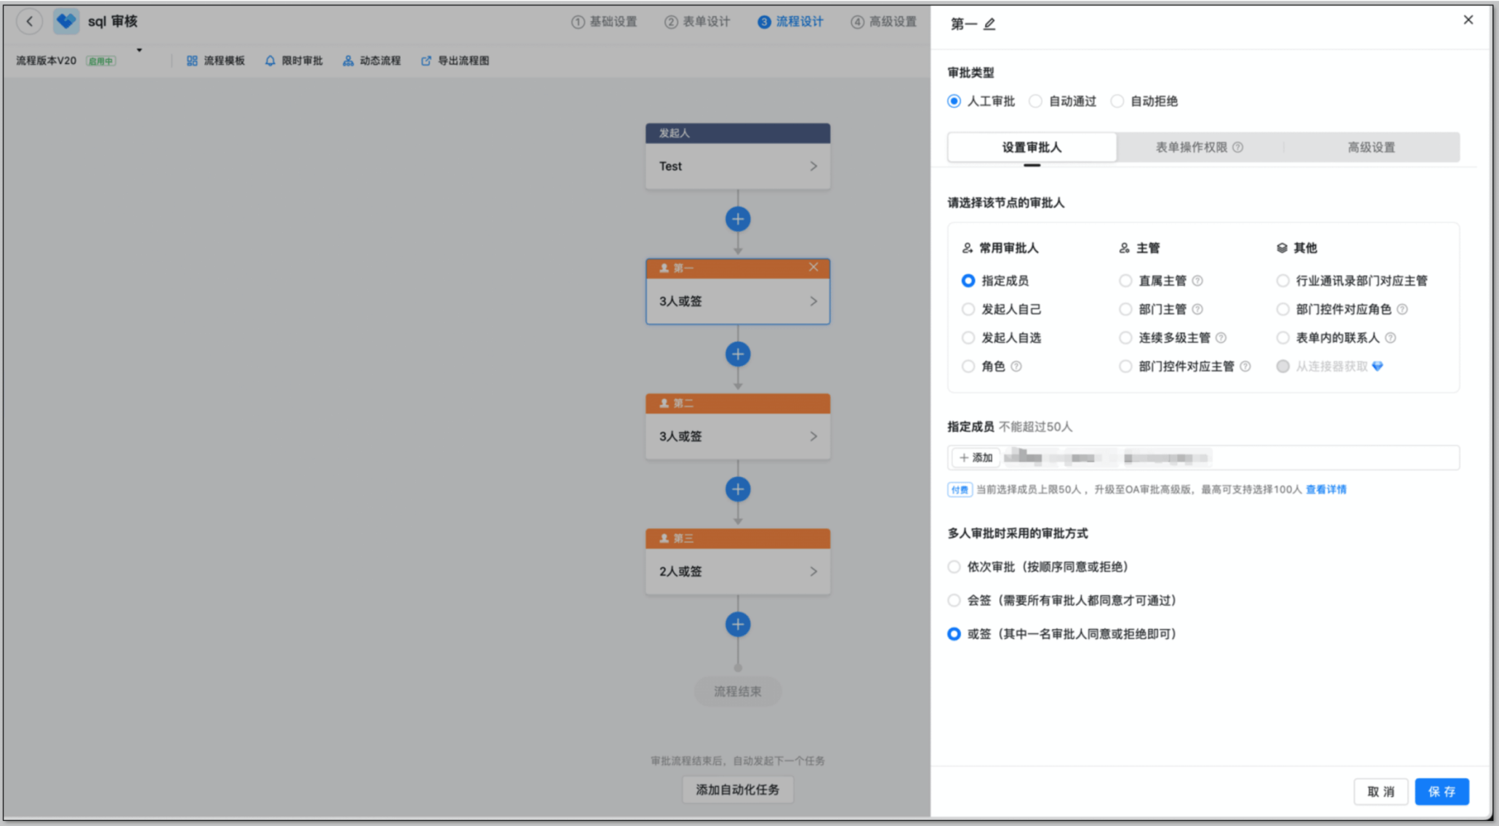Open the 流程版本V20 version dropdown arrow
1499x826 pixels.
point(139,50)
